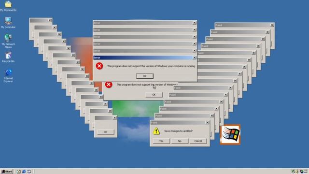This screenshot has width=309, height=174.
Task: Click OK in the partly covered error dialog
Action: click(x=154, y=95)
